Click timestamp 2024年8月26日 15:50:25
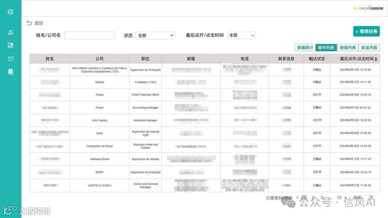Image resolution: width=388 pixels, height=218 pixels. click(x=355, y=133)
